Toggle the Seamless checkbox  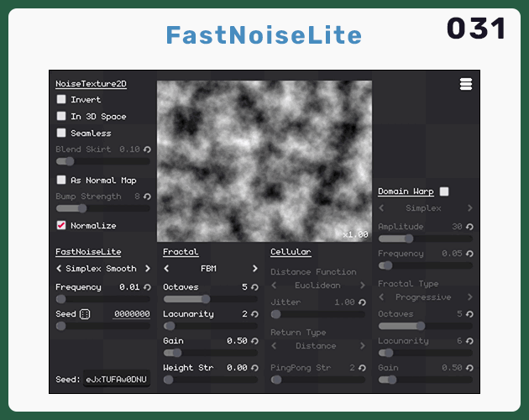coord(61,133)
